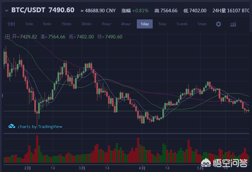Select the 分时 timeframe tab

pos(11,24)
